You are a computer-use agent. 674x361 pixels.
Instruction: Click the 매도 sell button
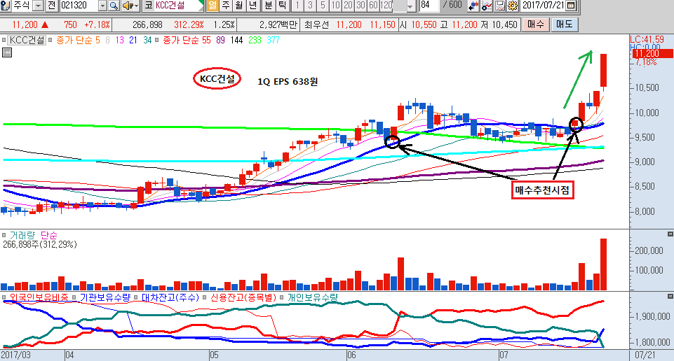coord(565,24)
